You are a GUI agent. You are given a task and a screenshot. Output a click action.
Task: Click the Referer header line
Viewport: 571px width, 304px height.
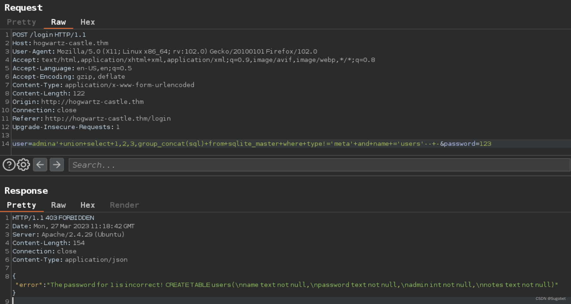[x=91, y=119]
